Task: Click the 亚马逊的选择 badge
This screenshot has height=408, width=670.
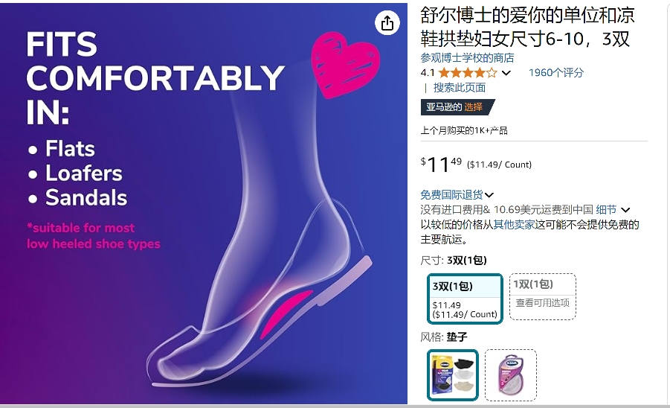Action: coord(457,107)
